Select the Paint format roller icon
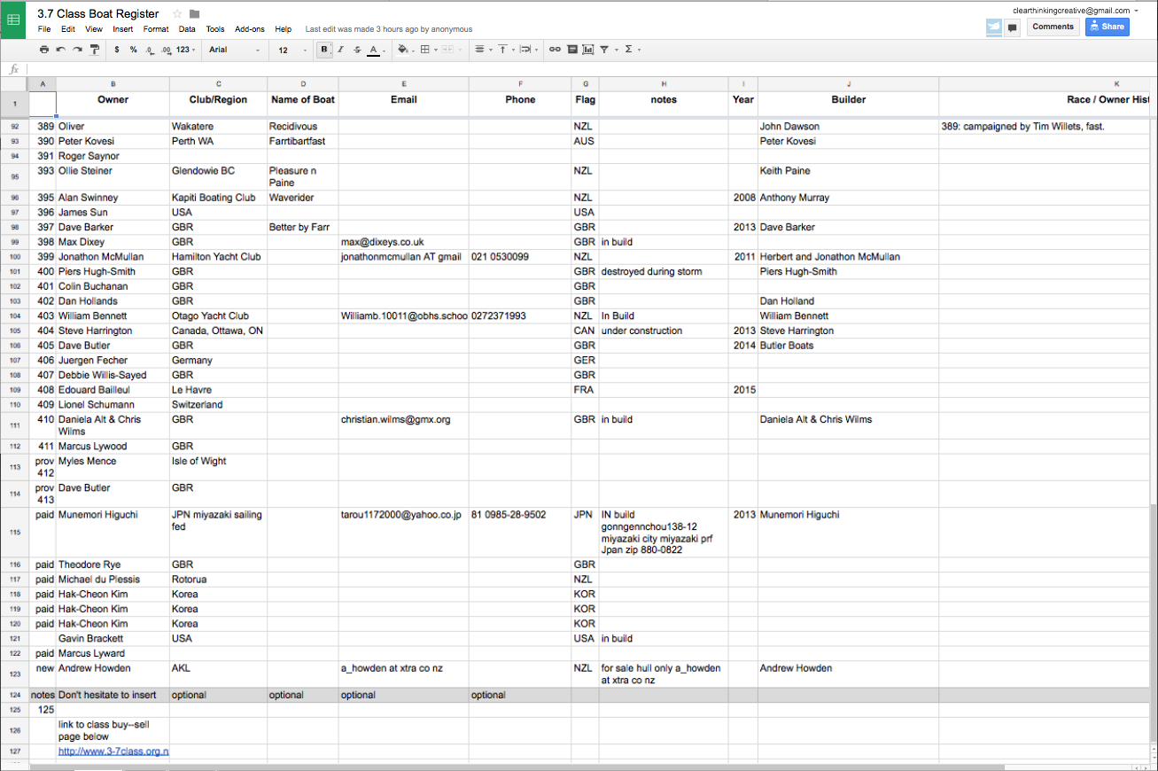Screen dimensions: 1158x771 [95, 50]
